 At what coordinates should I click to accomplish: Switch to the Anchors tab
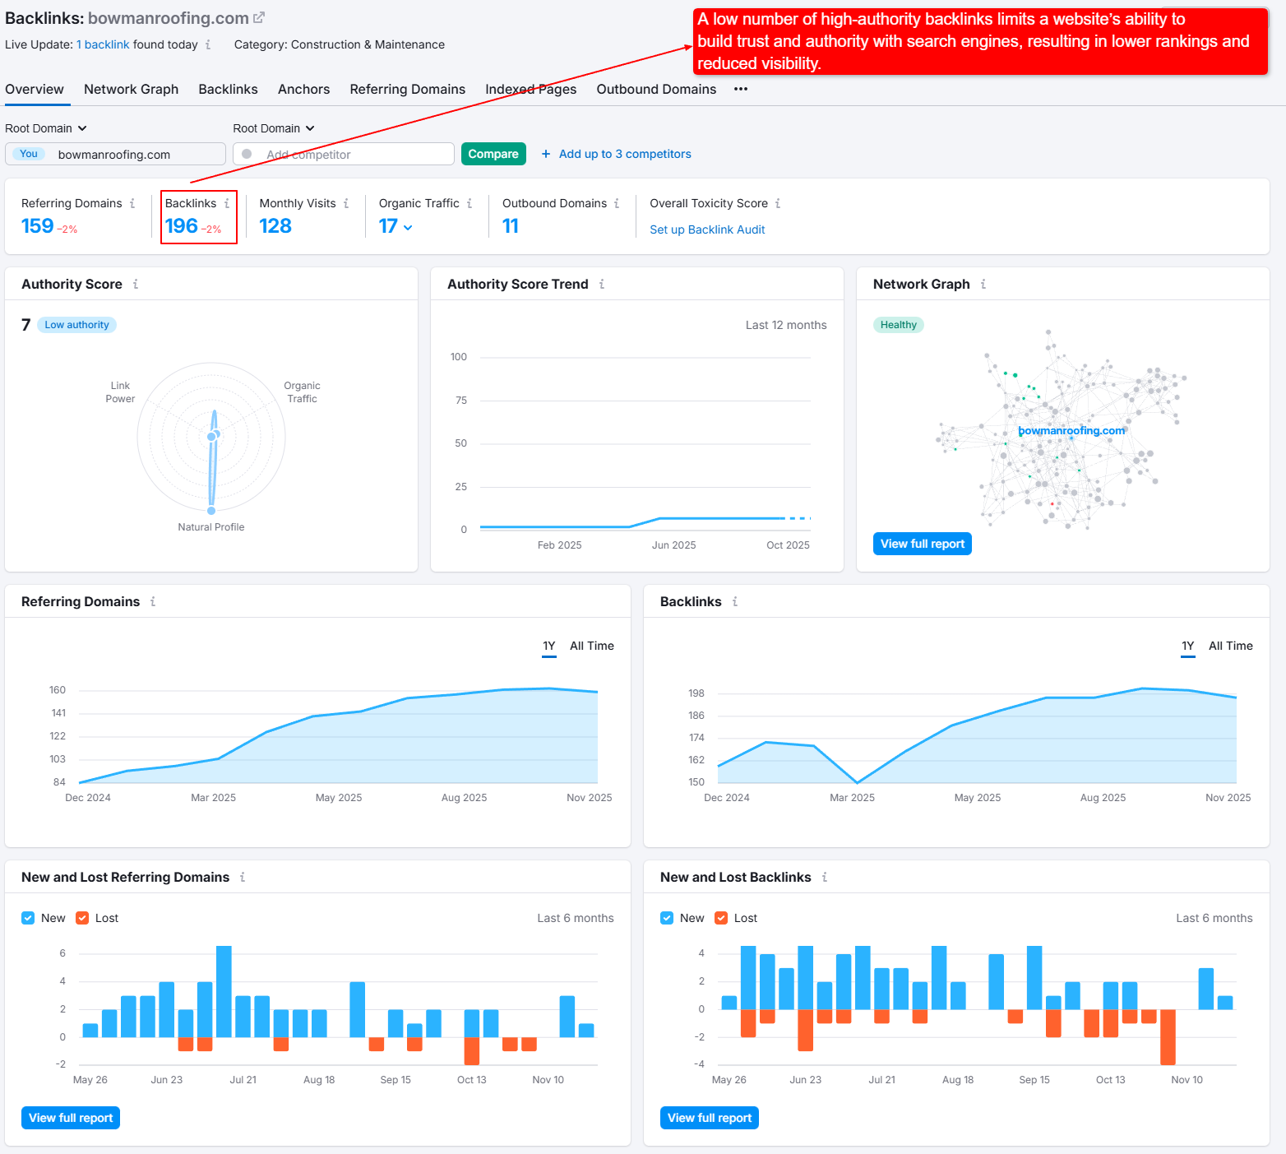tap(303, 89)
